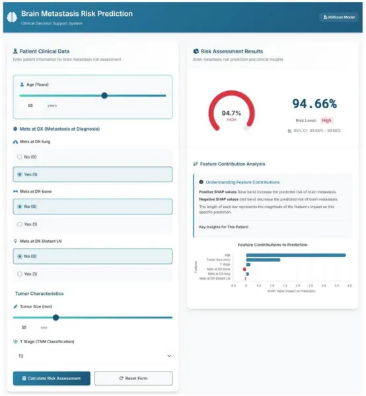Click the Mets at DX section icon
366x396 pixels.
tap(15, 129)
